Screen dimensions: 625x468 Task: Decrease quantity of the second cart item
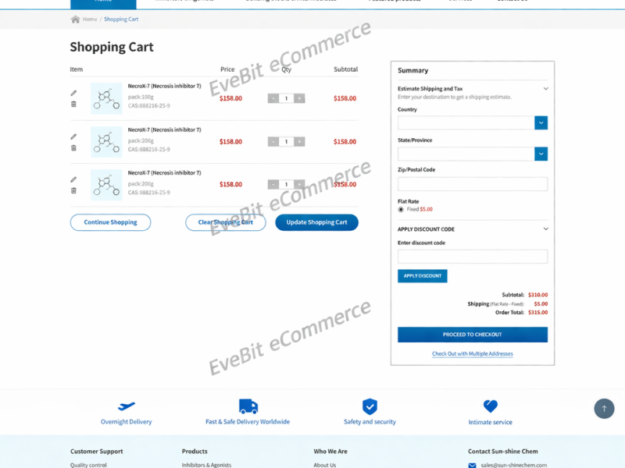click(273, 142)
